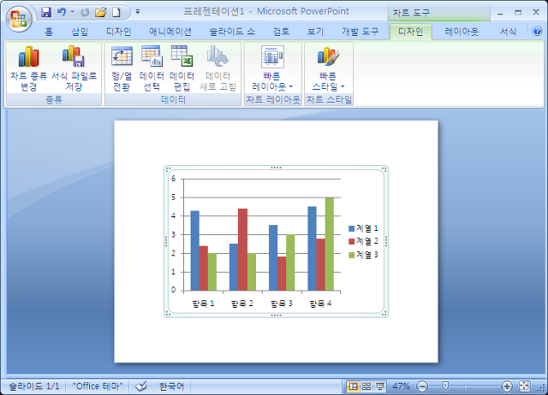Fit slide to current window icon
548x395 pixels.
[525, 386]
